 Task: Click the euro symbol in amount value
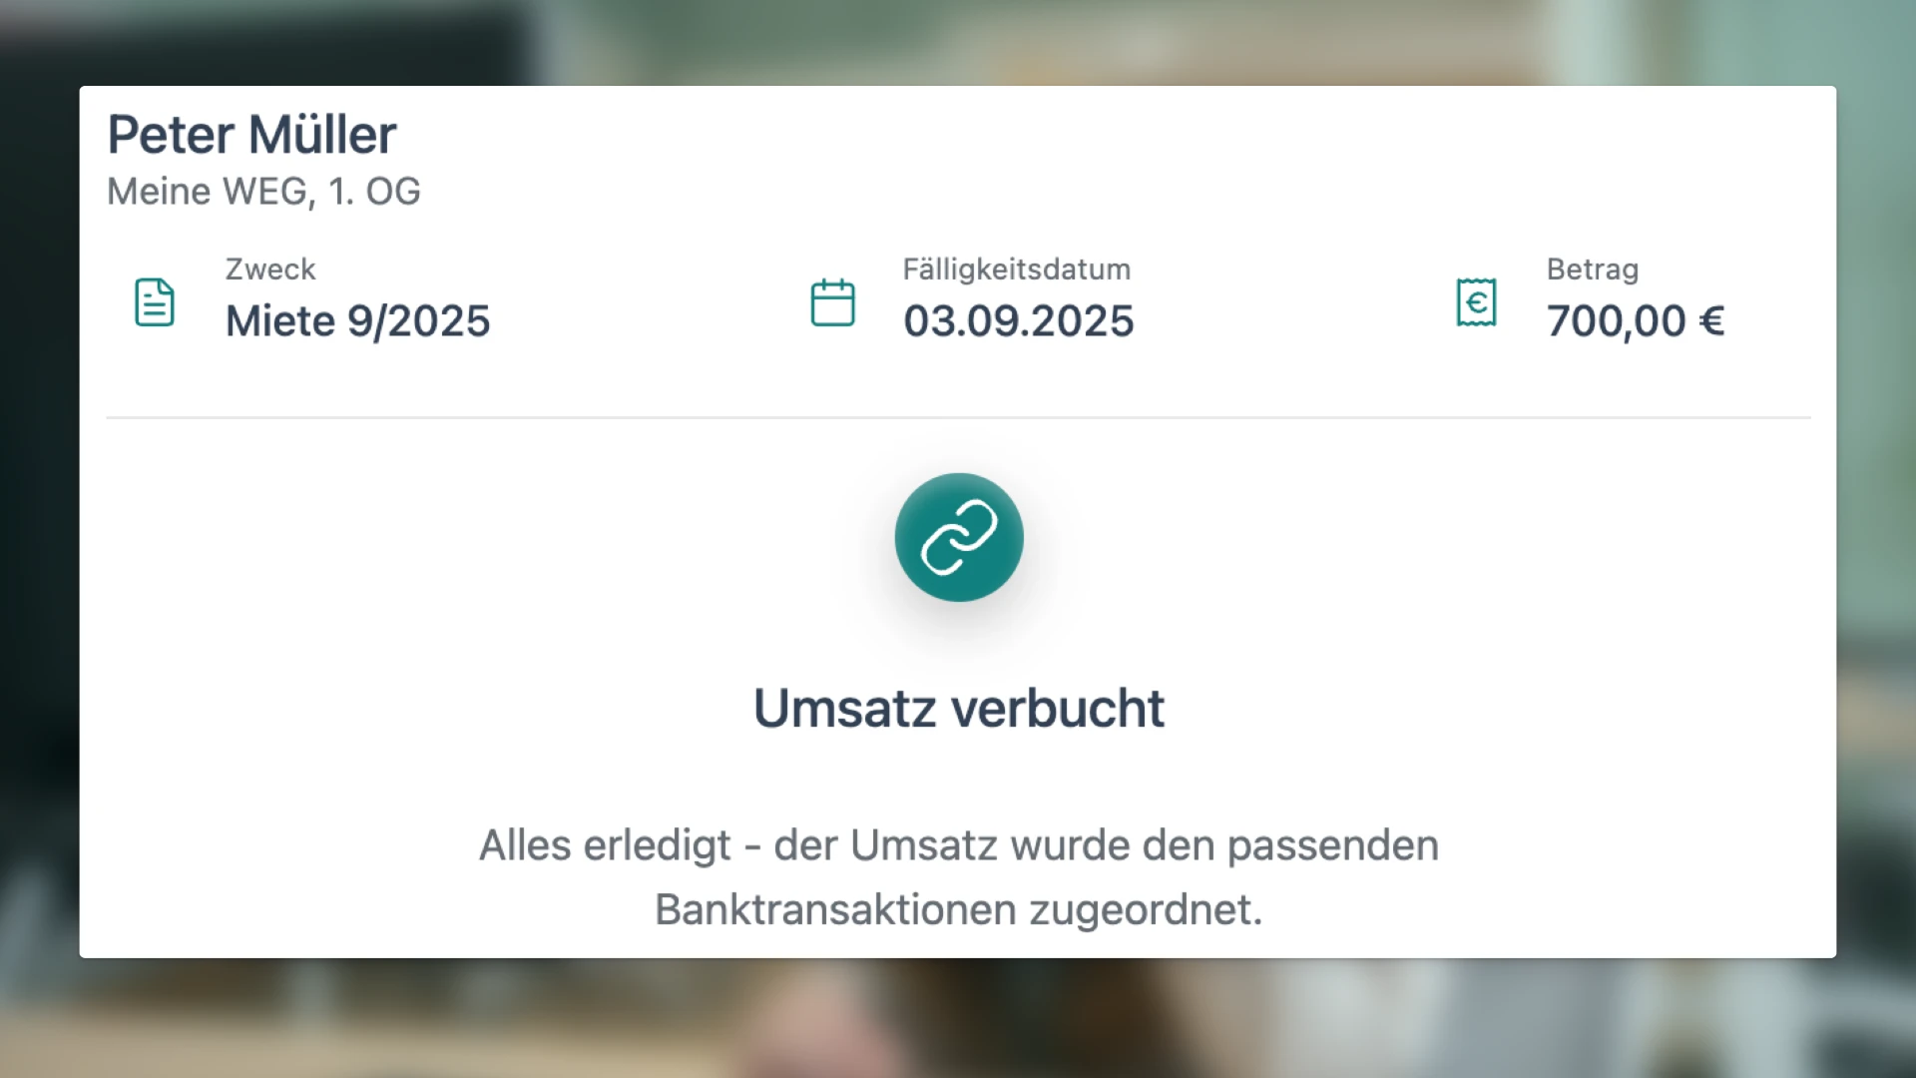click(1712, 321)
